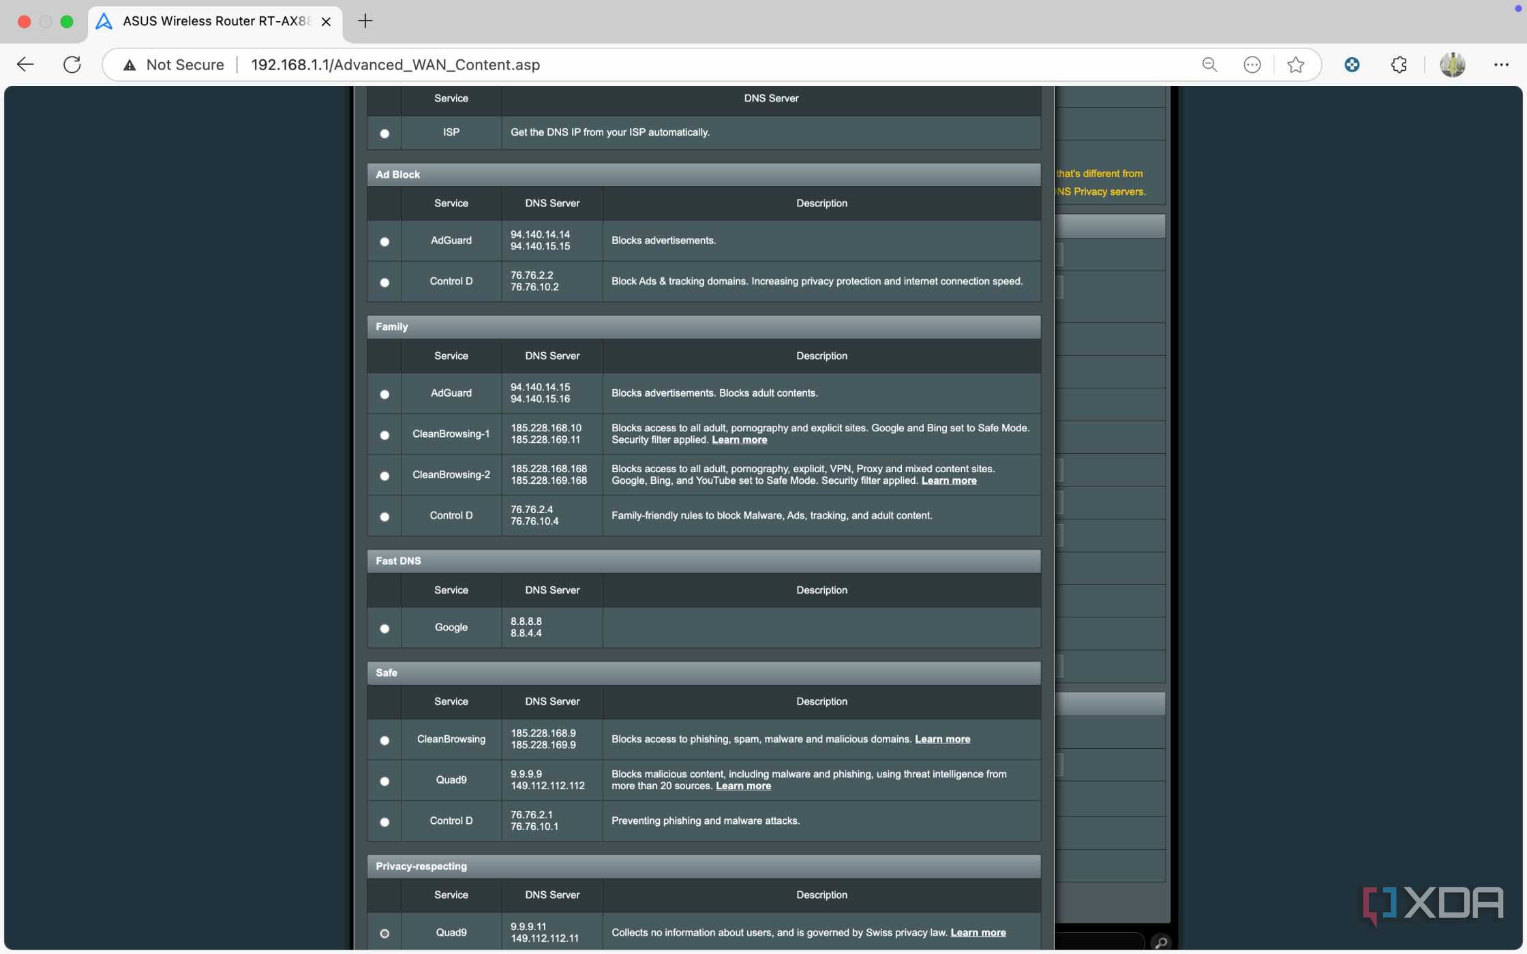1527x954 pixels.
Task: Close the ASUS Wireless Router tab
Action: pyautogui.click(x=326, y=22)
